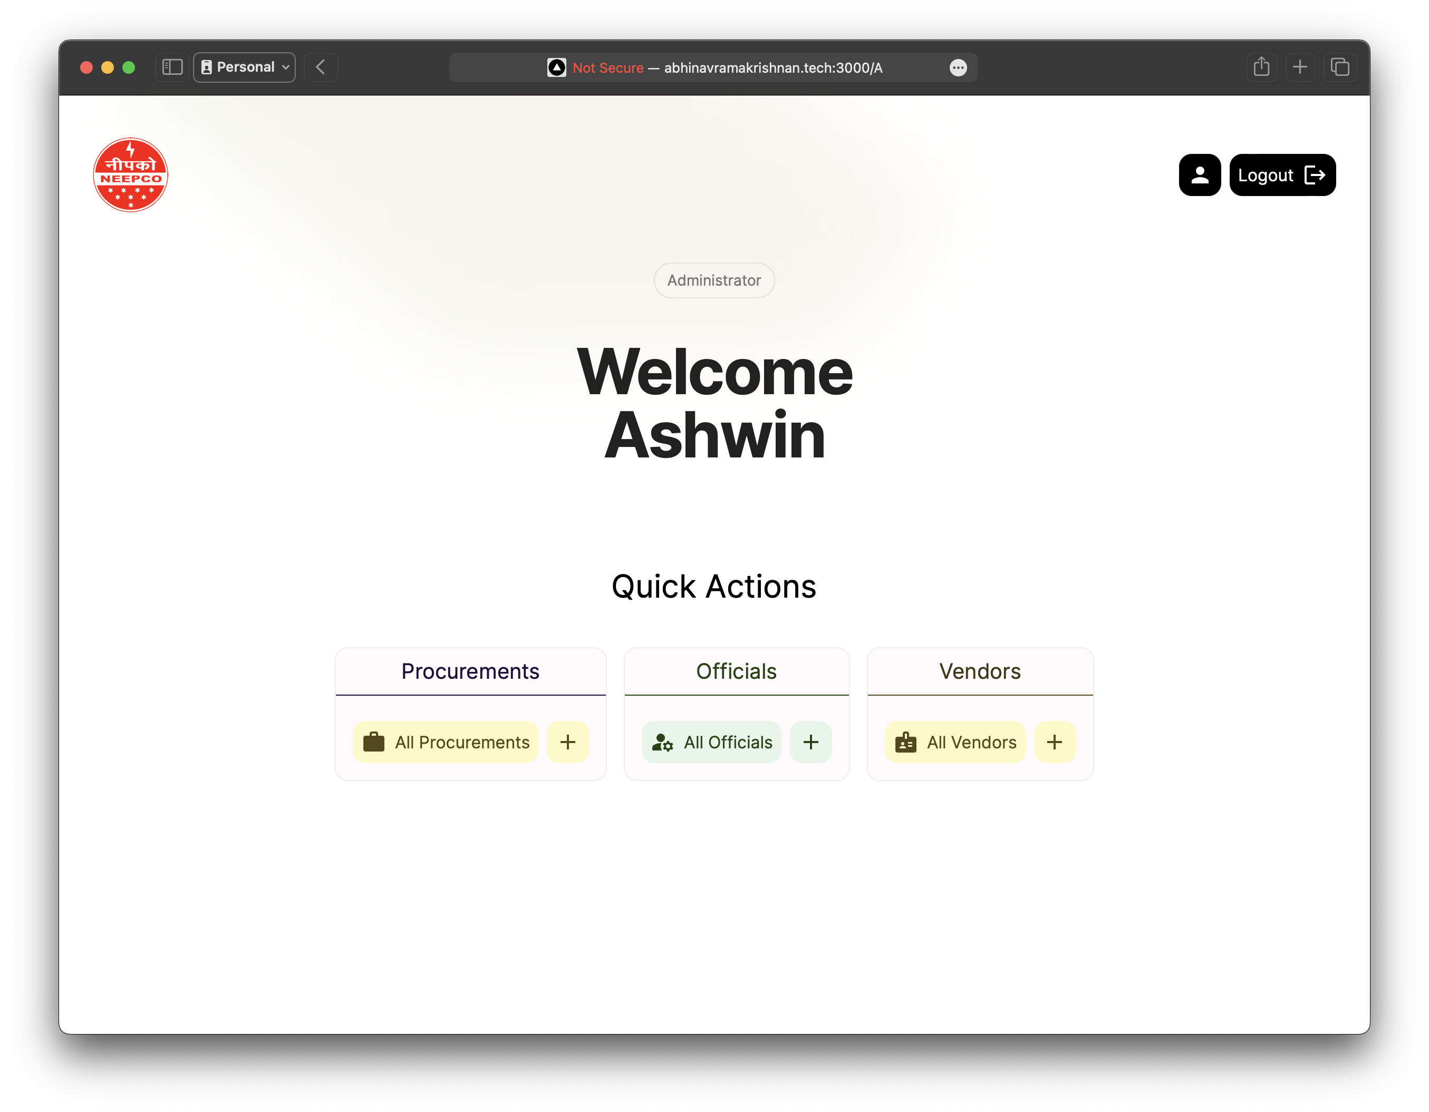Click the officials management icon on All Officials
Image resolution: width=1429 pixels, height=1112 pixels.
662,742
